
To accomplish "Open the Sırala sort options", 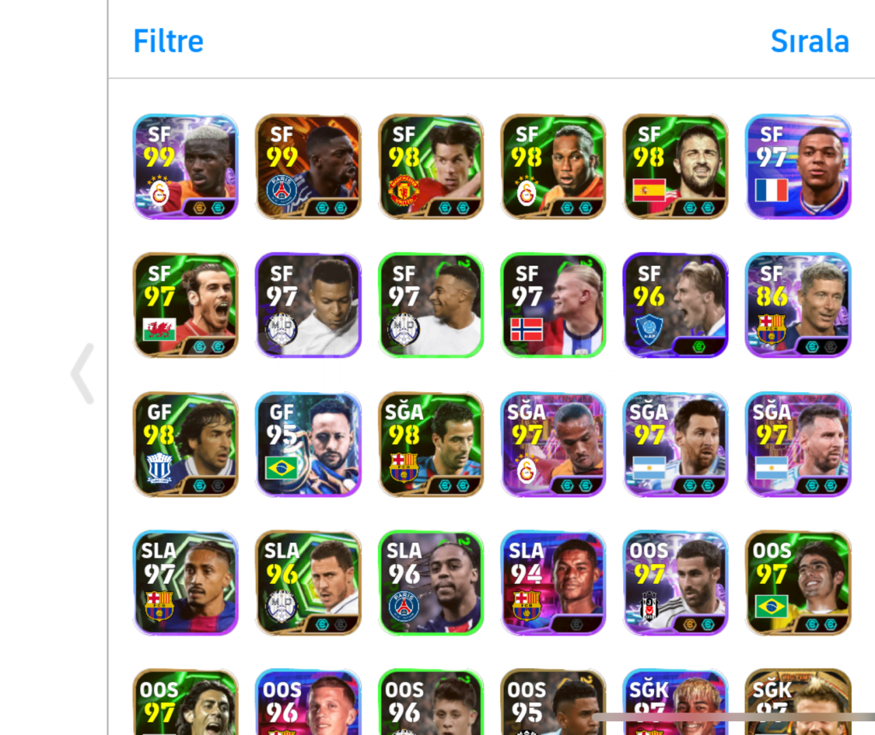I will click(x=810, y=42).
